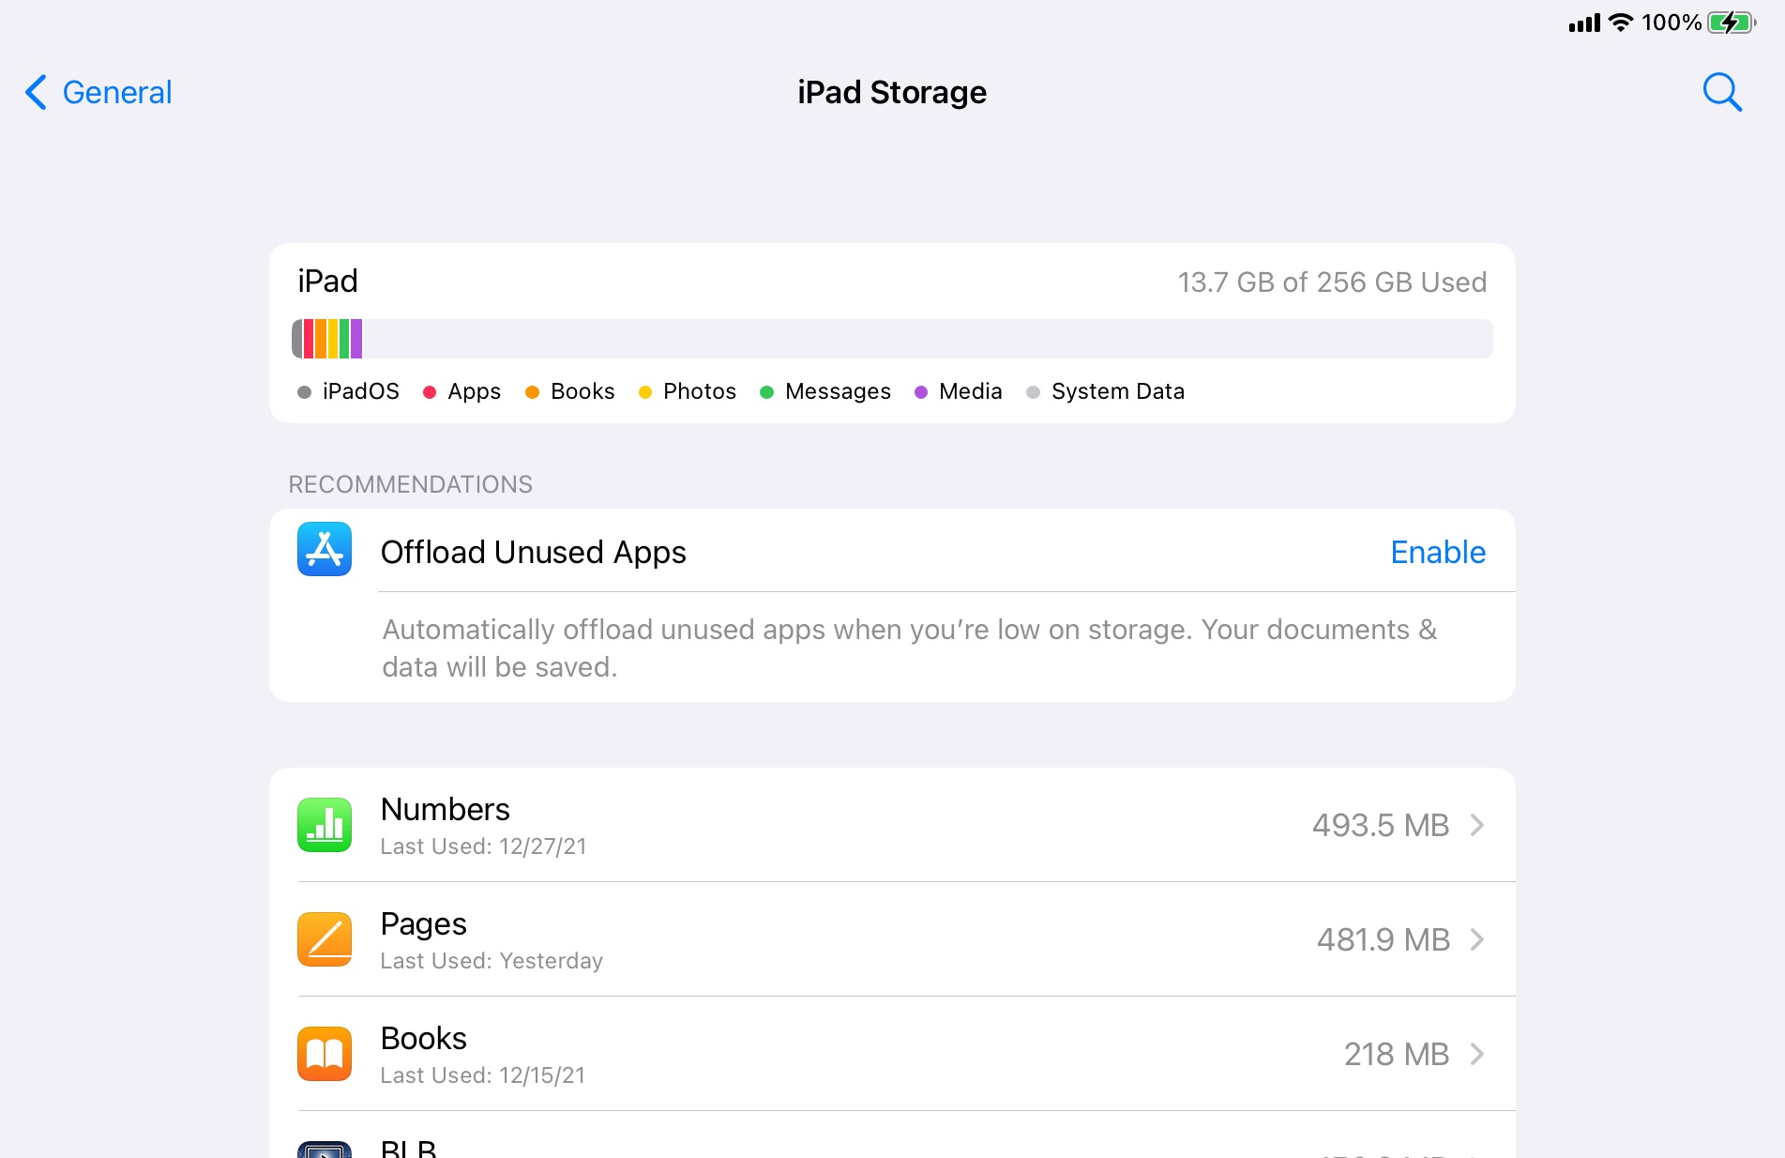The height and width of the screenshot is (1158, 1785).
Task: Tap the orange Pages app icon
Action: (x=325, y=939)
